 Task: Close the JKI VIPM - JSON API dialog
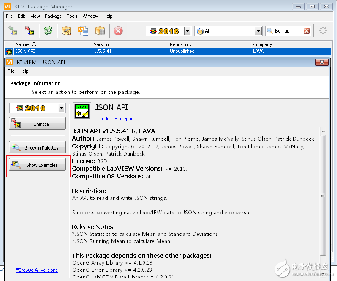(x=322, y=63)
